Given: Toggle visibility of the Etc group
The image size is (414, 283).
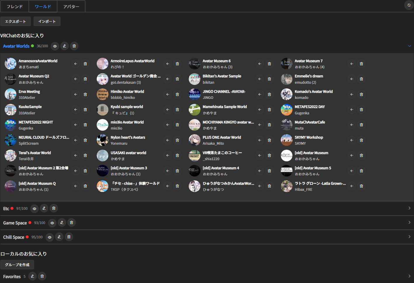Looking at the screenshot, I should click(x=34, y=208).
